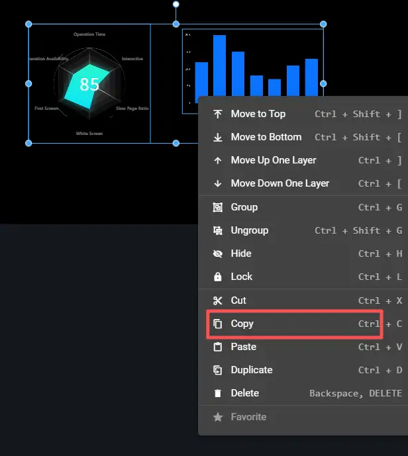Click the Group icon in context menu
408x456 pixels.
pyautogui.click(x=217, y=207)
